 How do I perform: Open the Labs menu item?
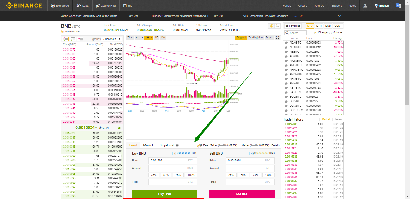coord(82,5)
